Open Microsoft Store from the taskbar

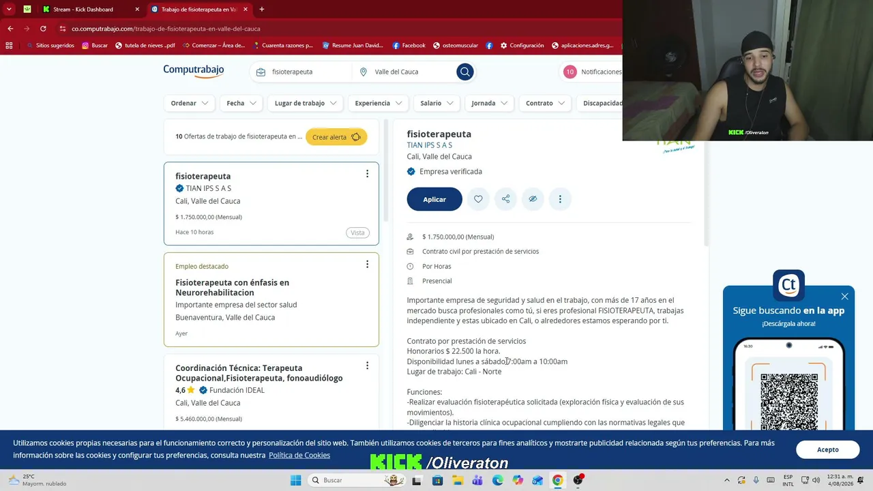point(437,480)
